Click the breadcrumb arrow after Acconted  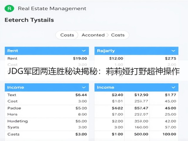coord(108,35)
